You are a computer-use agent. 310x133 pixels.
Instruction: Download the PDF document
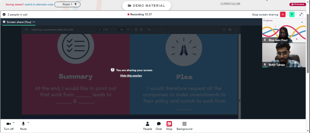(x=224, y=30)
